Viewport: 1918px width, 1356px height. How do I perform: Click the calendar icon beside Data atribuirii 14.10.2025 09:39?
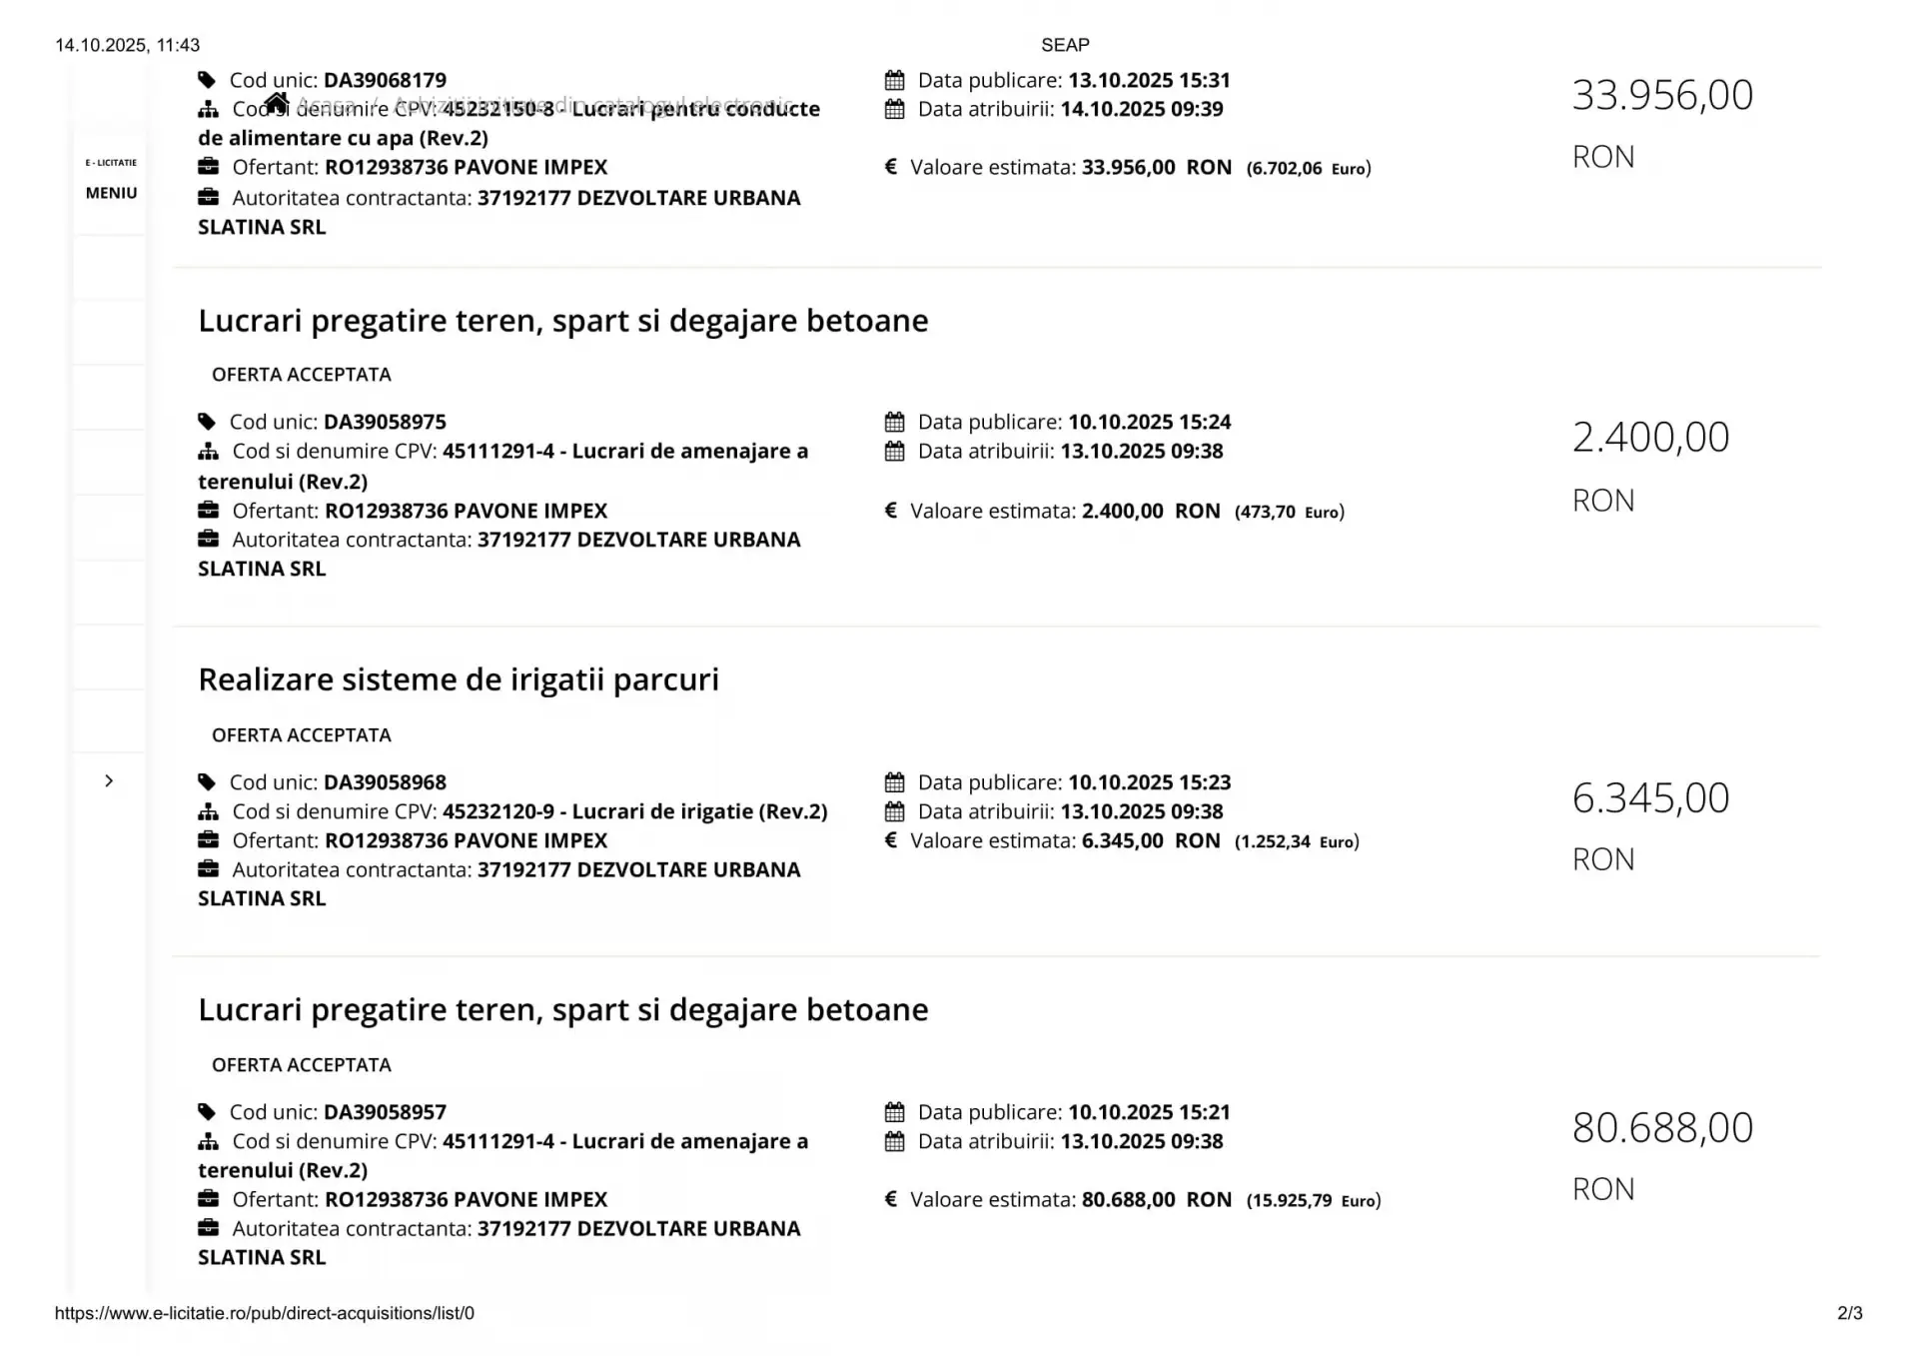pos(894,109)
